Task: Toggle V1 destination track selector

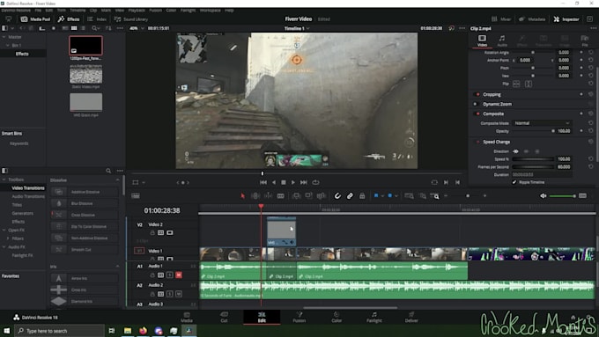Action: coord(139,251)
